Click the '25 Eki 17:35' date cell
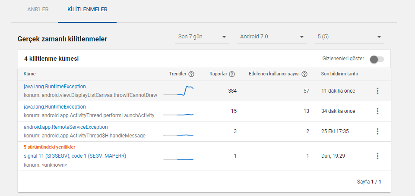Screen dimensions: 415x196 (x=335, y=131)
